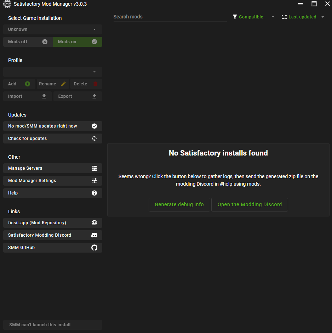Click the upload arrow icon next to Export
Viewport: 332px width, 333px height.
95,96
